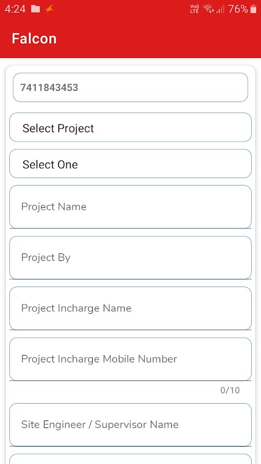Tap the cellular signal bars icon
Viewport: 261px width, 464px height.
220,9
